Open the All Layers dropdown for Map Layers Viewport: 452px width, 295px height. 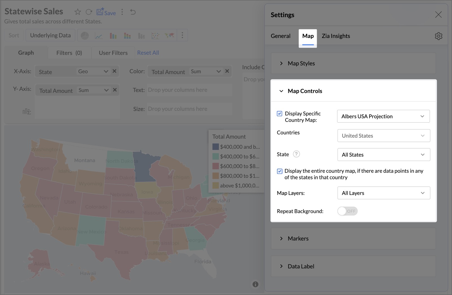tap(384, 193)
